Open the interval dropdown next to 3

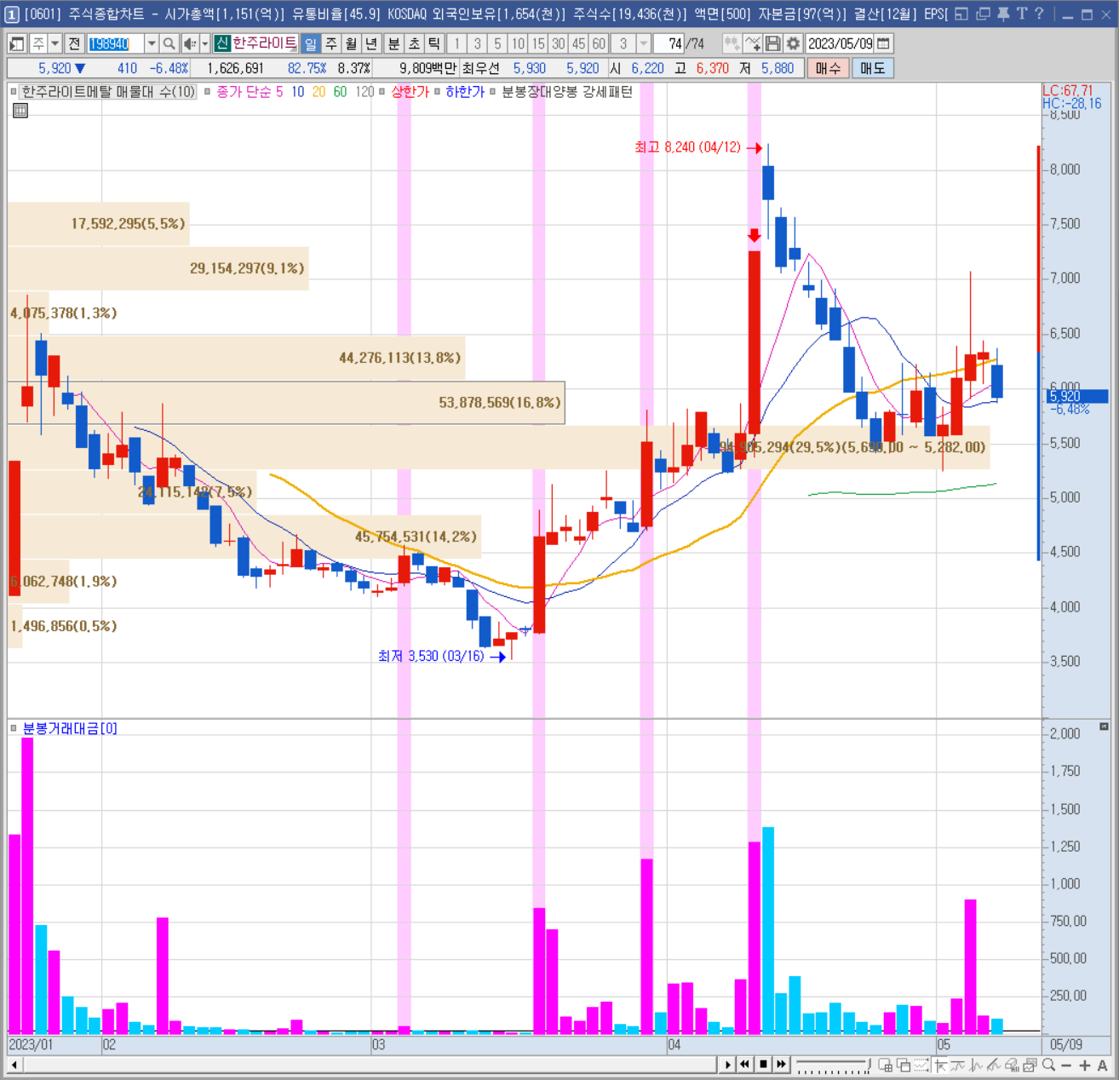[x=644, y=43]
